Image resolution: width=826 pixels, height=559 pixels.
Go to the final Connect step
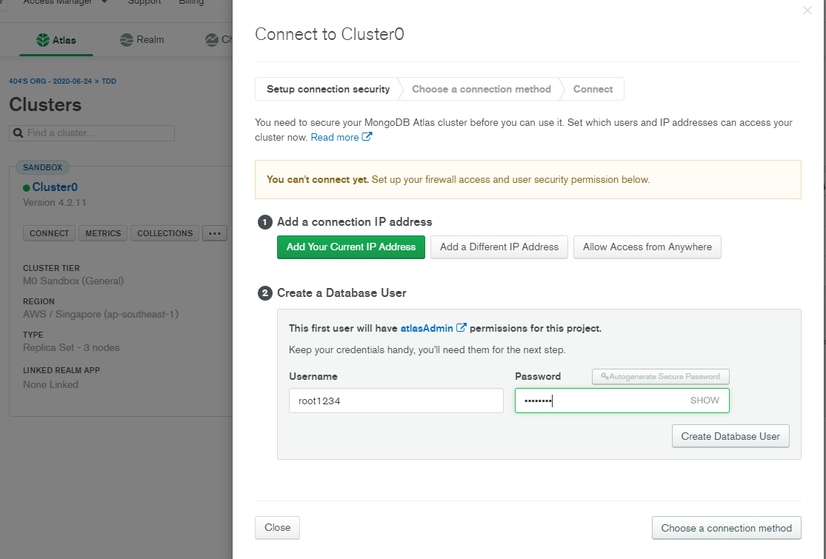click(x=593, y=89)
